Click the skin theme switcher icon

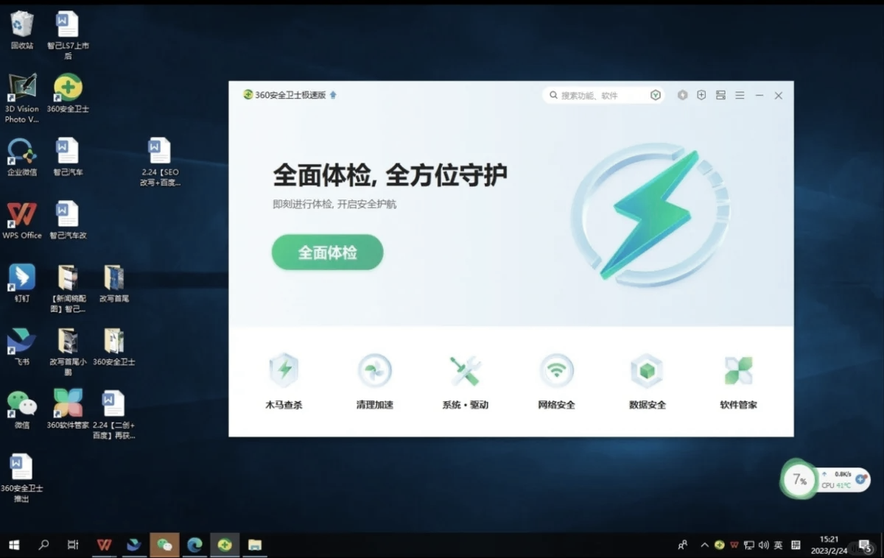[720, 95]
